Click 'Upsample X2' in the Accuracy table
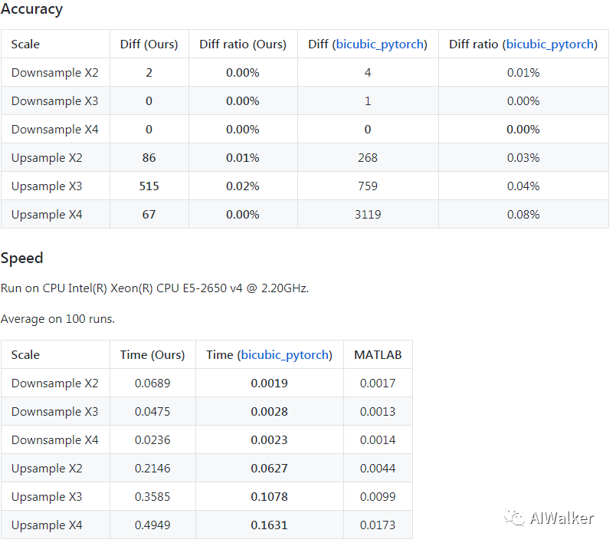 pyautogui.click(x=47, y=158)
